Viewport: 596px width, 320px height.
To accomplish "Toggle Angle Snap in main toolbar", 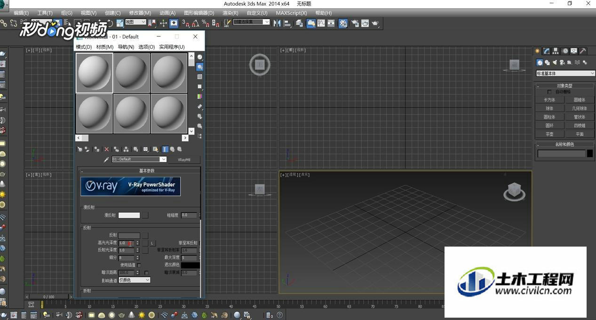I will (x=195, y=23).
